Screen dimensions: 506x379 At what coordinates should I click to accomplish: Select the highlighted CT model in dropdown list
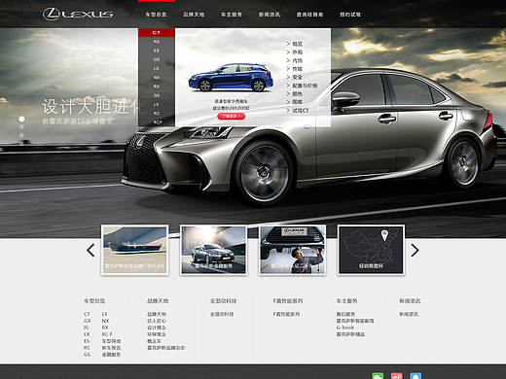click(157, 32)
